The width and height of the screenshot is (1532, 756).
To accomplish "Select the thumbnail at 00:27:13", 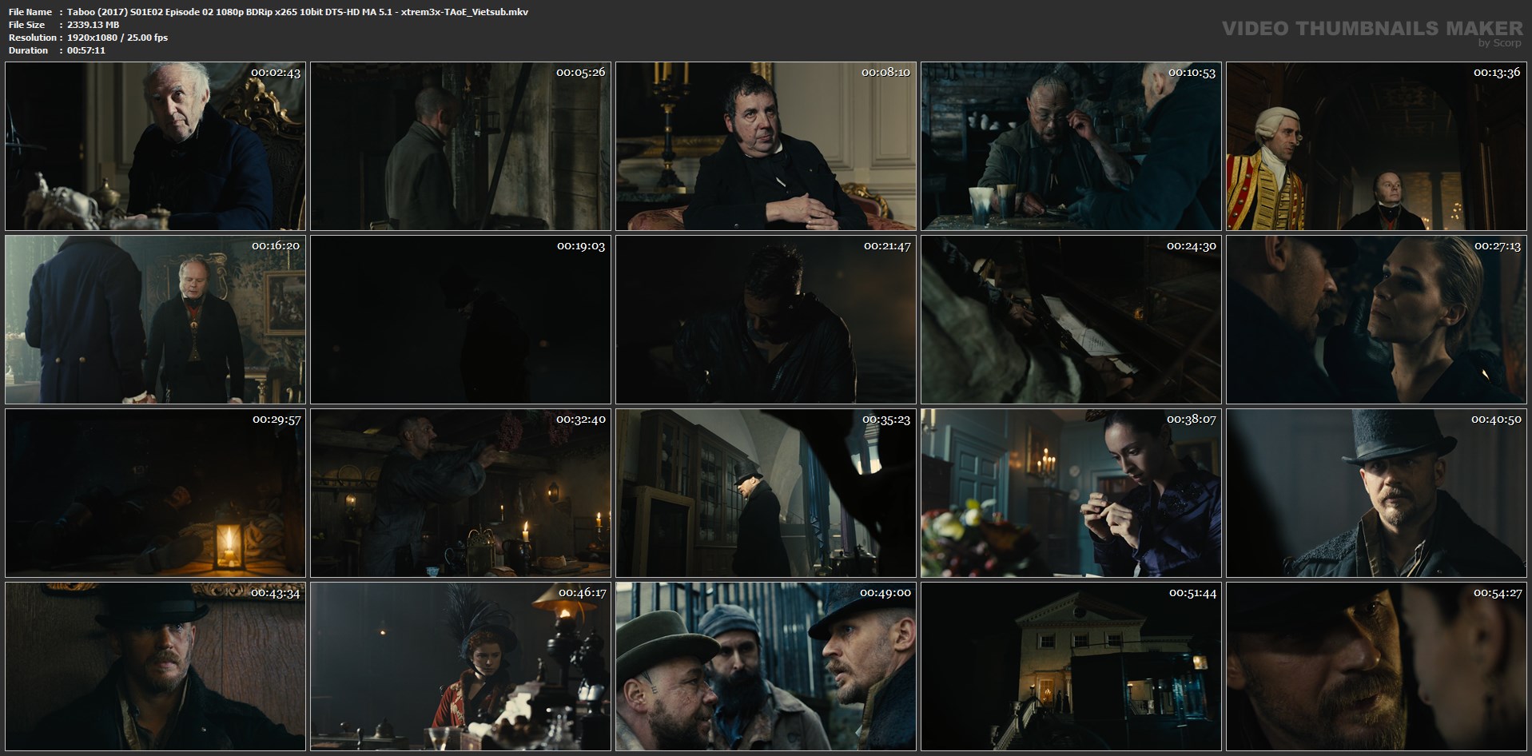I will [x=1376, y=320].
